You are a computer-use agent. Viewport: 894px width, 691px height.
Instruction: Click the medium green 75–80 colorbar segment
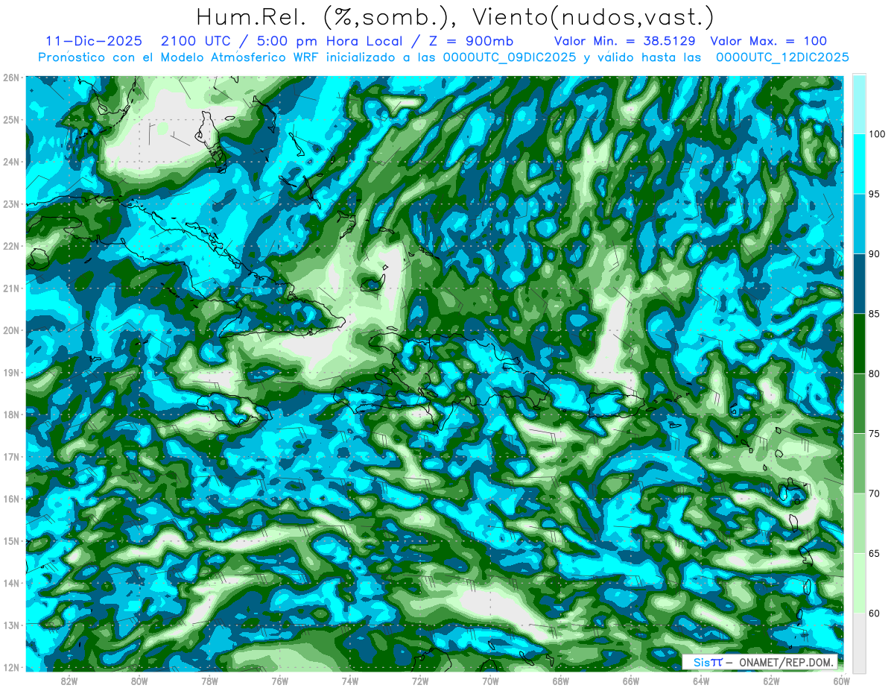point(859,403)
